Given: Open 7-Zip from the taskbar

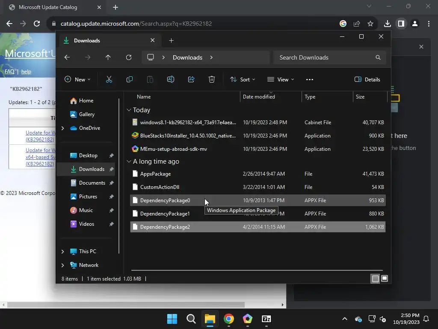Looking at the screenshot, I should 266,319.
